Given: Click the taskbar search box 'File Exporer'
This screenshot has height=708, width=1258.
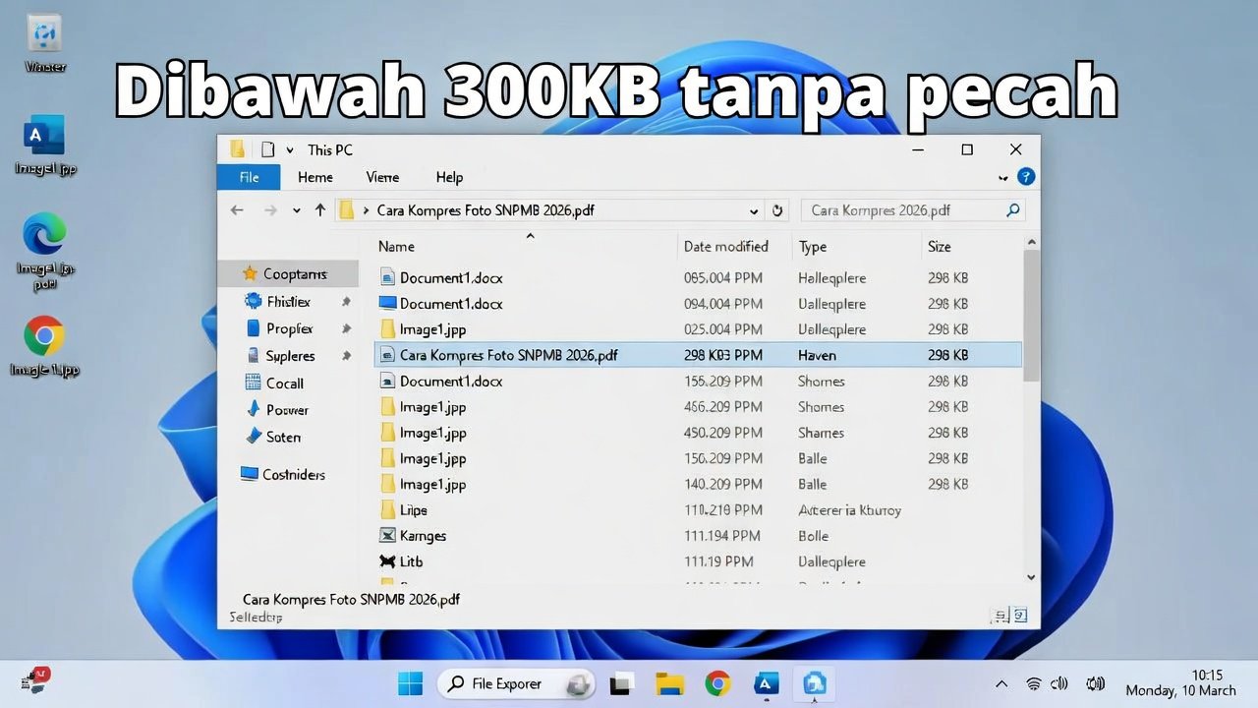Looking at the screenshot, I should click(515, 683).
